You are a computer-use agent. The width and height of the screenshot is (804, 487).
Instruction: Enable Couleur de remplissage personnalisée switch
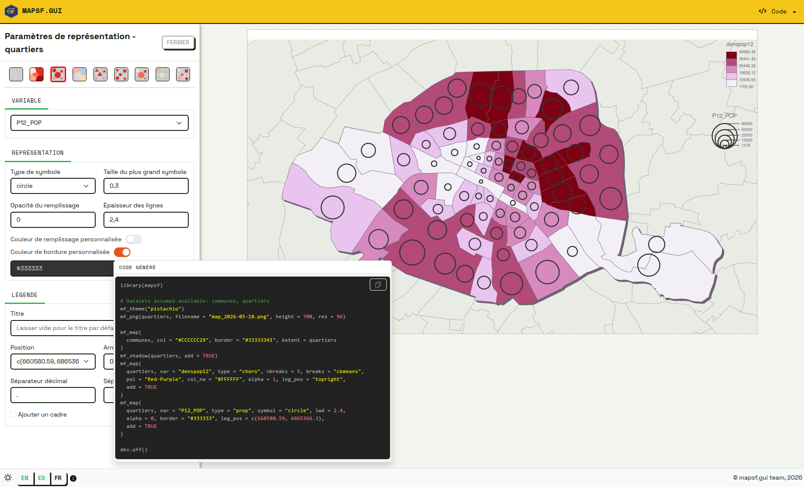[134, 240]
